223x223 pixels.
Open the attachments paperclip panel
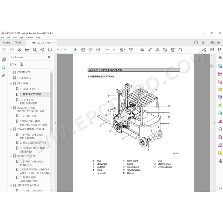(4, 75)
